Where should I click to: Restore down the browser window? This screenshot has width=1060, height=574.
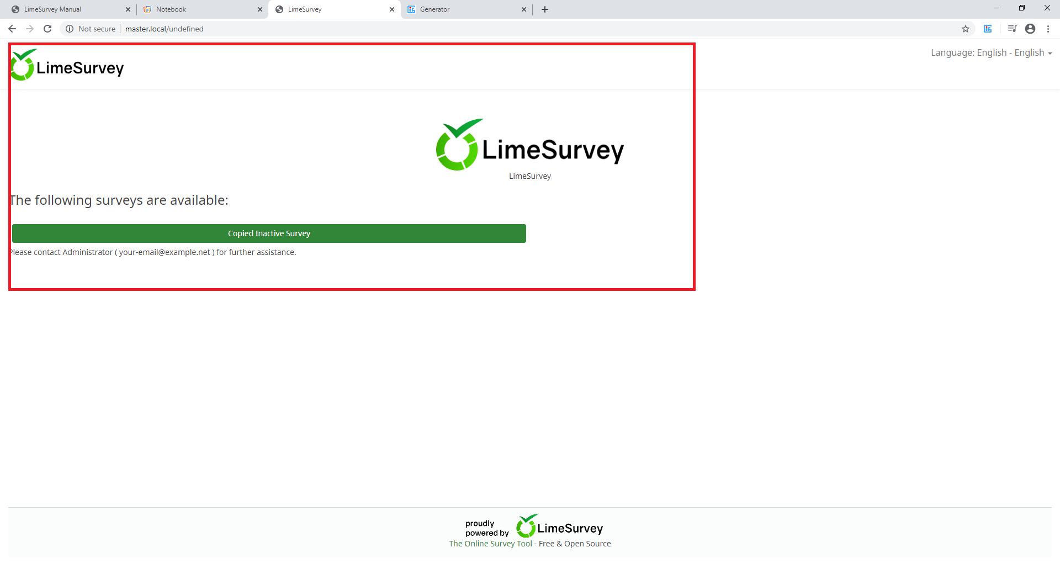[1022, 8]
